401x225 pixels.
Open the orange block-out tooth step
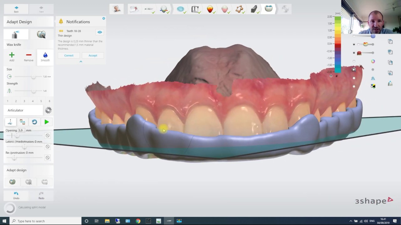point(210,9)
